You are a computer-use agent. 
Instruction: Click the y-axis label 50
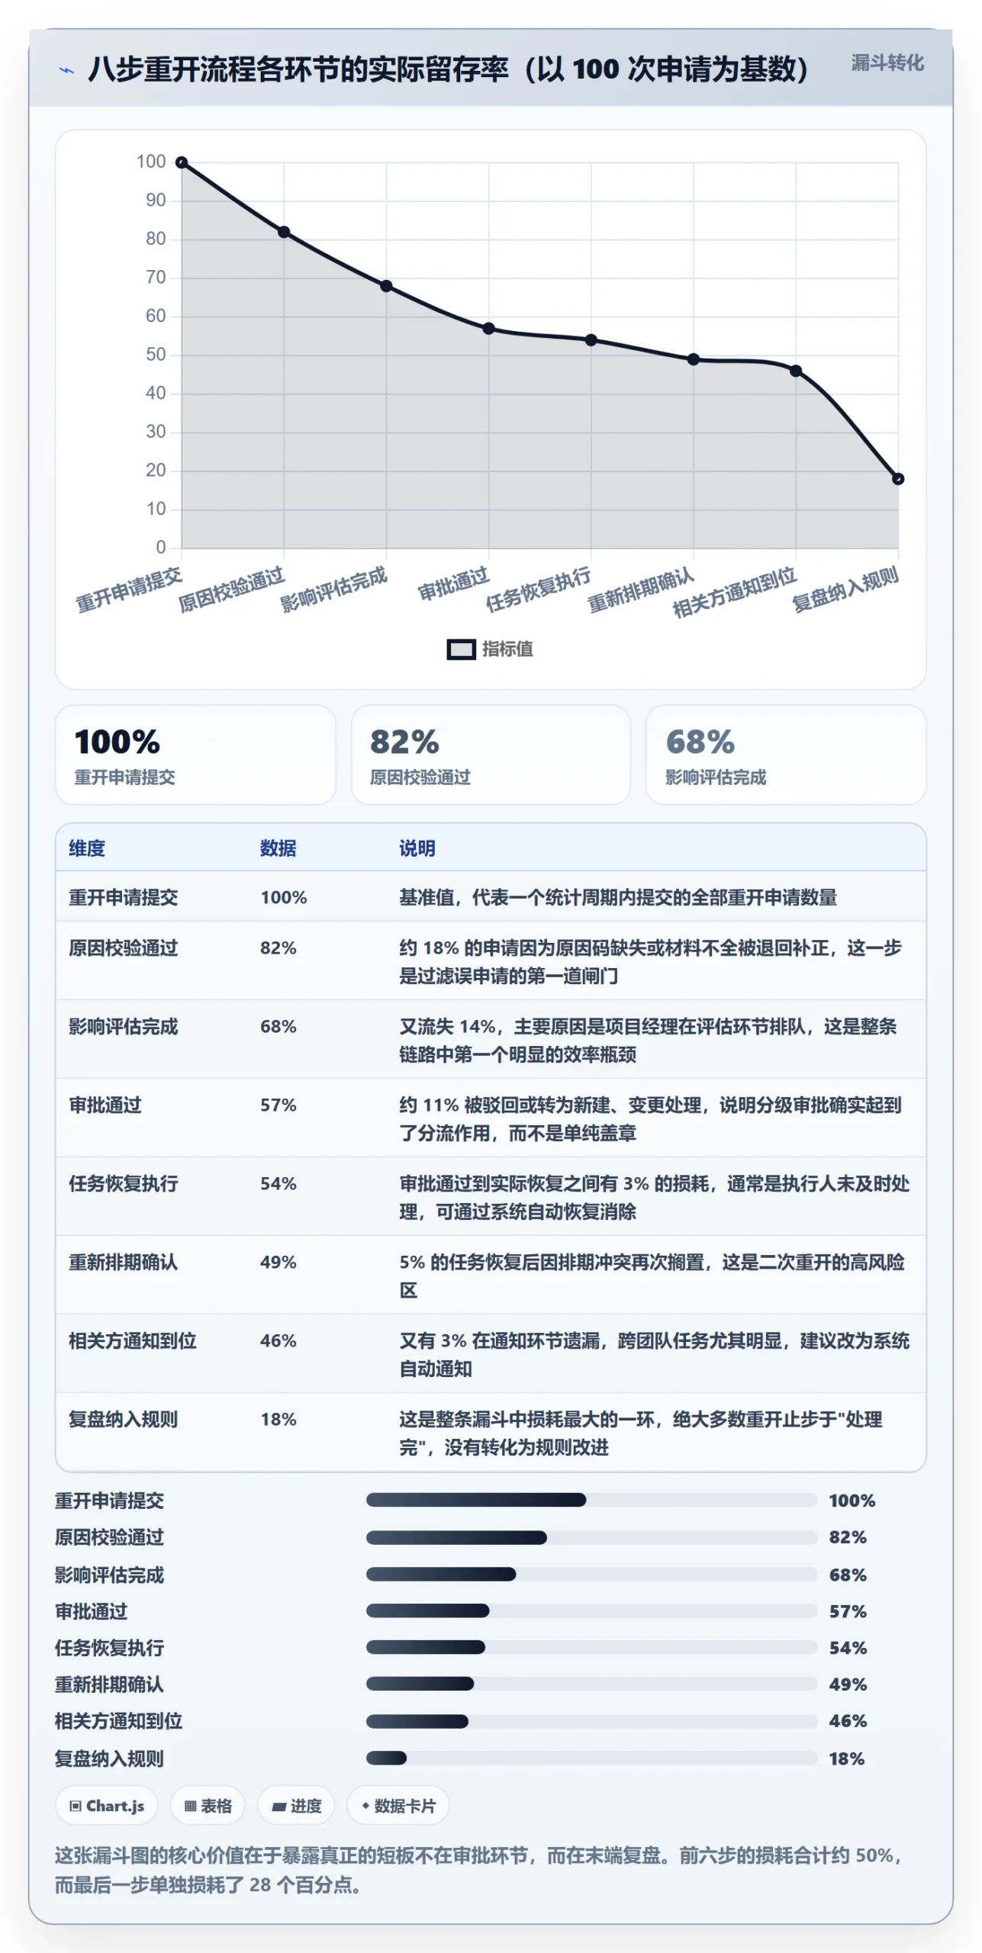coord(156,355)
